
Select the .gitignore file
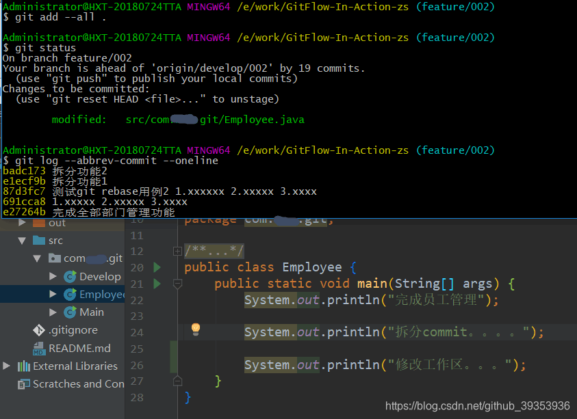73,330
